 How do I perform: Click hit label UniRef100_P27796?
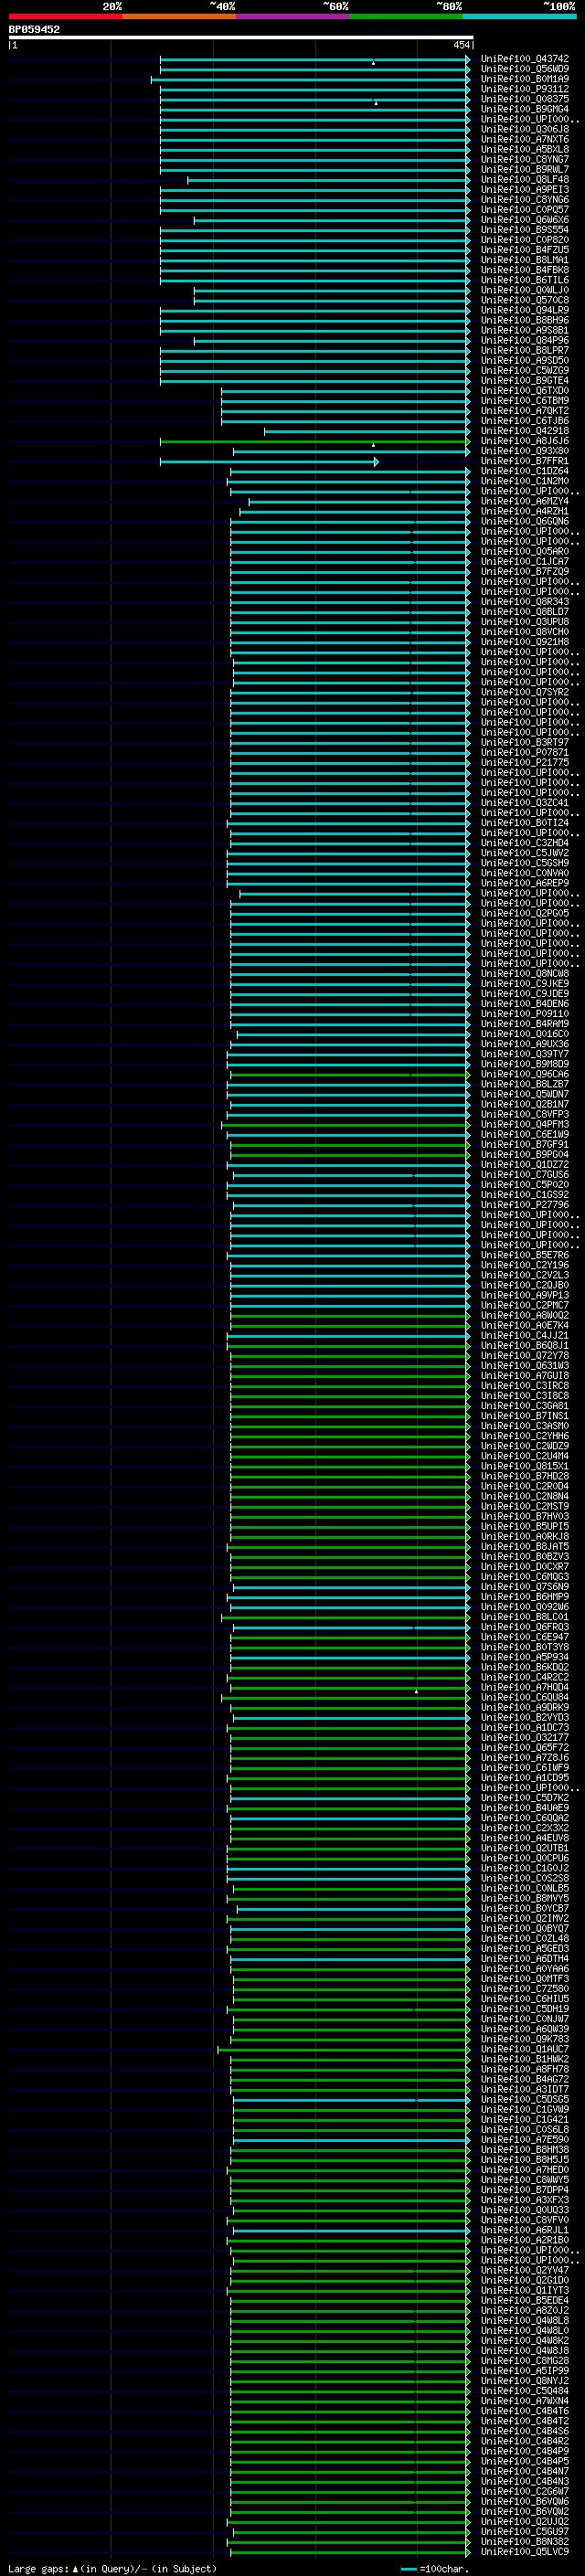pos(525,1205)
